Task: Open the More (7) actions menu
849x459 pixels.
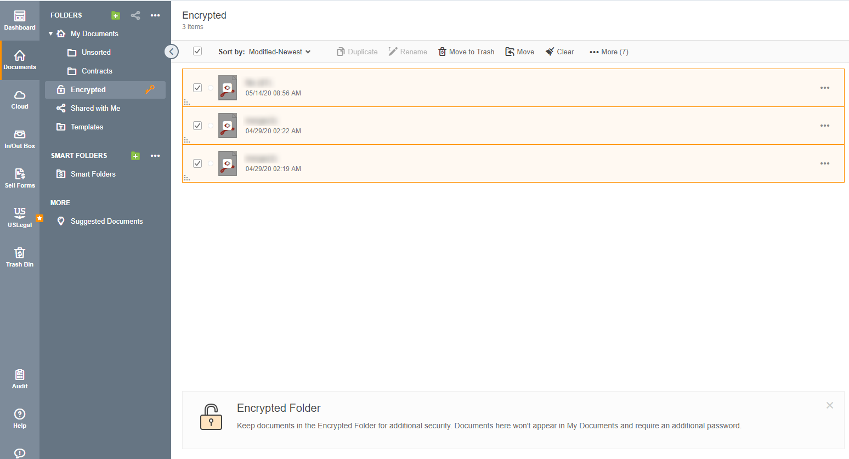Action: 609,52
